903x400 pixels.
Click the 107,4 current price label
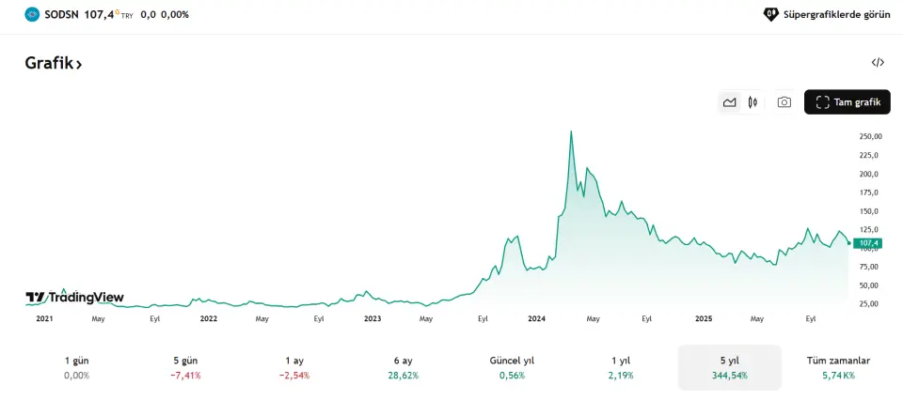click(868, 242)
